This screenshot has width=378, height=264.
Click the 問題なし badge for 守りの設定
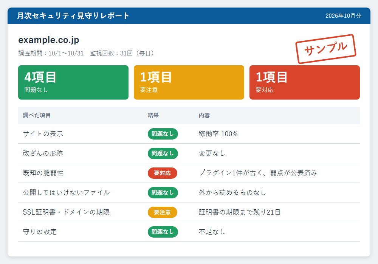[x=163, y=232]
